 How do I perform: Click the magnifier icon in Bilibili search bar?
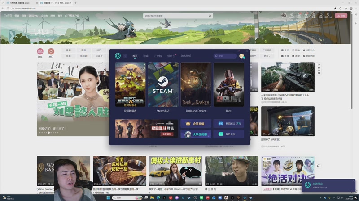pyautogui.click(x=210, y=16)
